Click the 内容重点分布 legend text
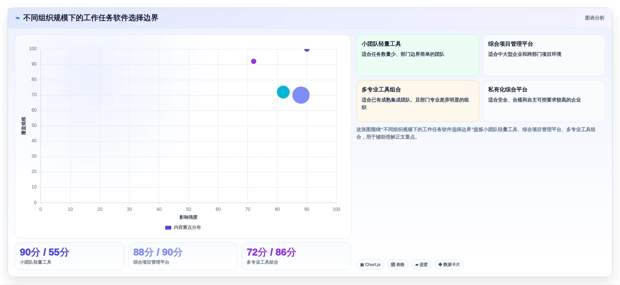620x285 pixels. pos(187,227)
